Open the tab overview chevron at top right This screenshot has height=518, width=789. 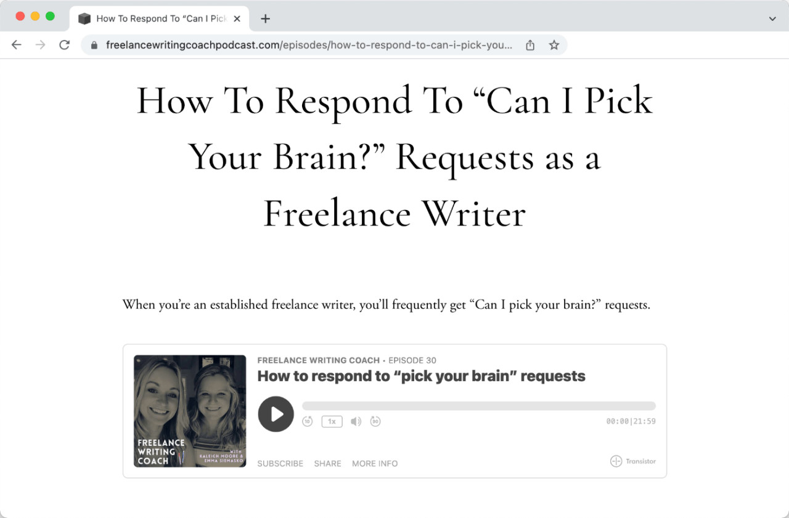772,18
